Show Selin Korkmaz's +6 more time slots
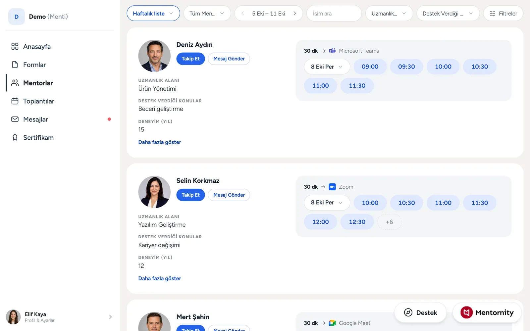The width and height of the screenshot is (530, 331). click(389, 222)
